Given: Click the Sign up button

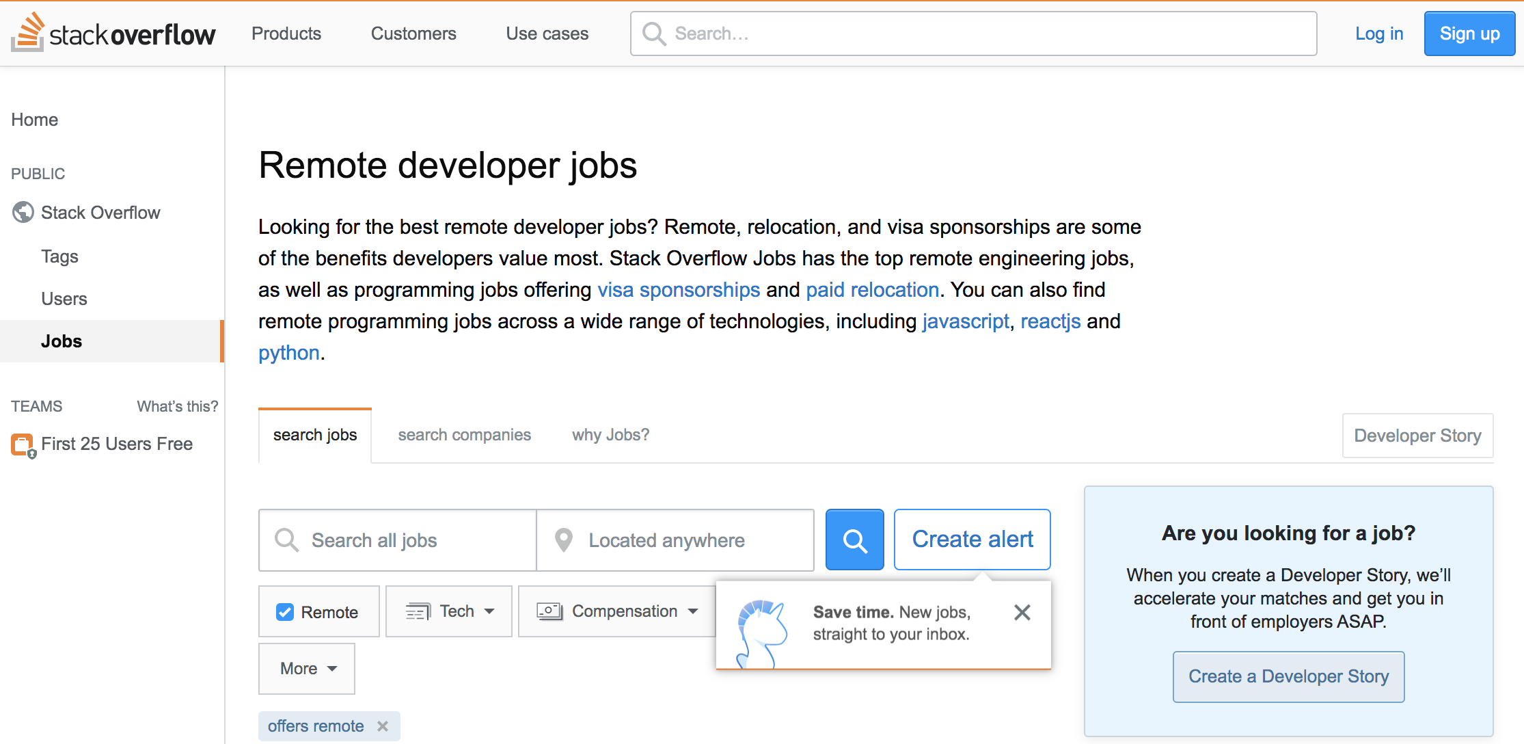Looking at the screenshot, I should coord(1470,34).
